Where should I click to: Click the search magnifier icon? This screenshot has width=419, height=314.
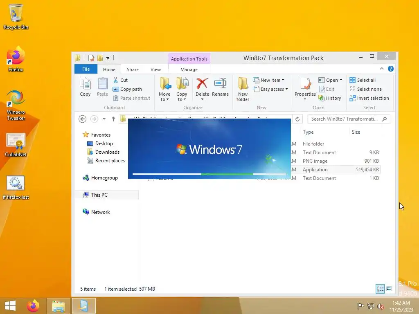tap(385, 119)
